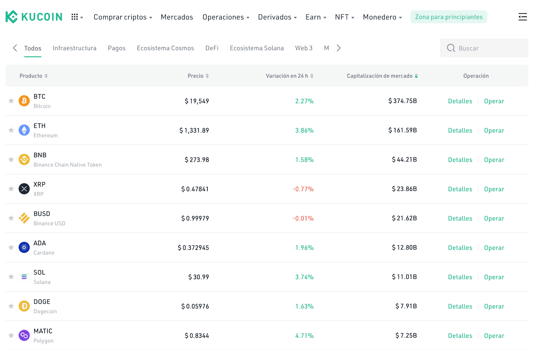The height and width of the screenshot is (350, 533).
Task: Click ETH market cap $161.59B
Action: pyautogui.click(x=403, y=131)
